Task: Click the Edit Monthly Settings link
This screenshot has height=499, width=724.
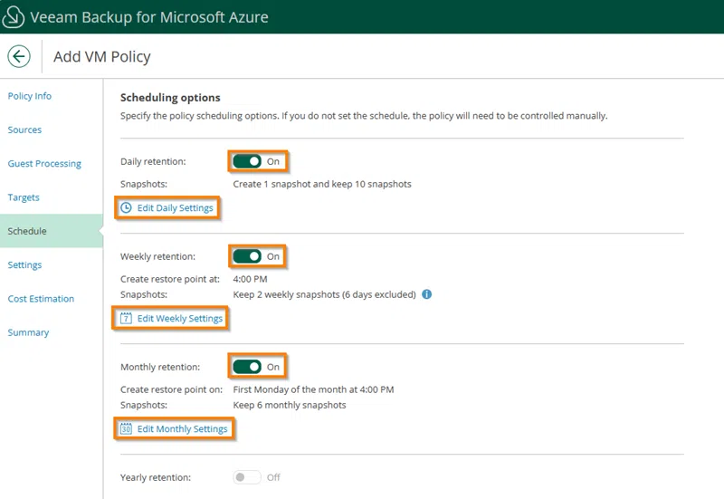Action: (x=182, y=429)
